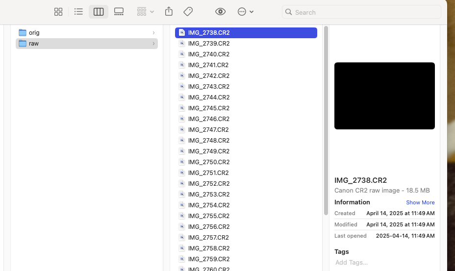Click Show More in Information

click(420, 202)
